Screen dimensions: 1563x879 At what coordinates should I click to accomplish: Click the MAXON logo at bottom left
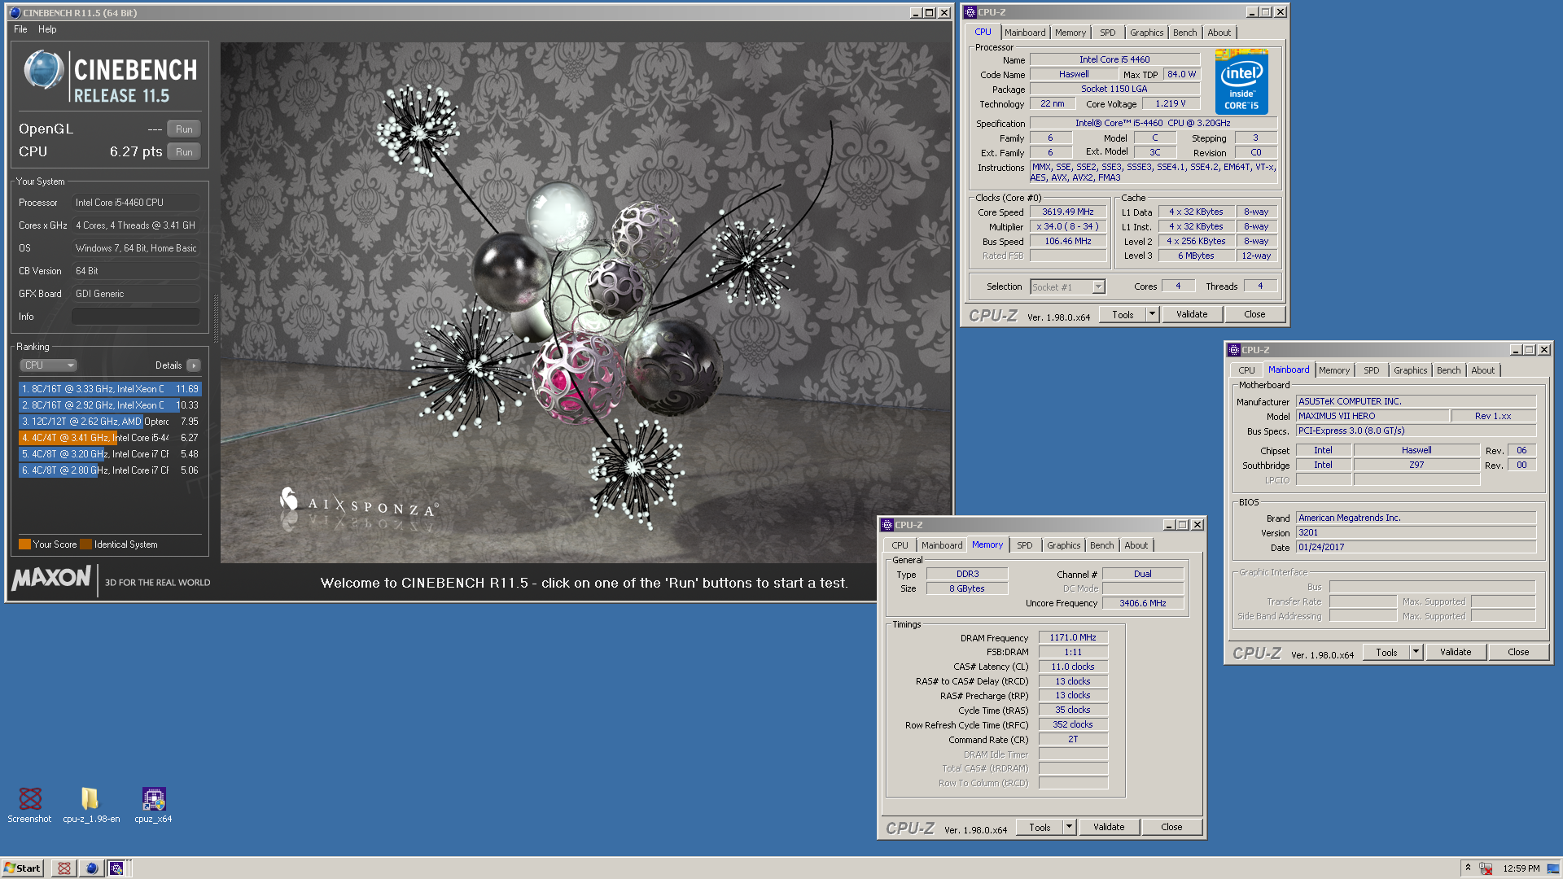[x=51, y=579]
